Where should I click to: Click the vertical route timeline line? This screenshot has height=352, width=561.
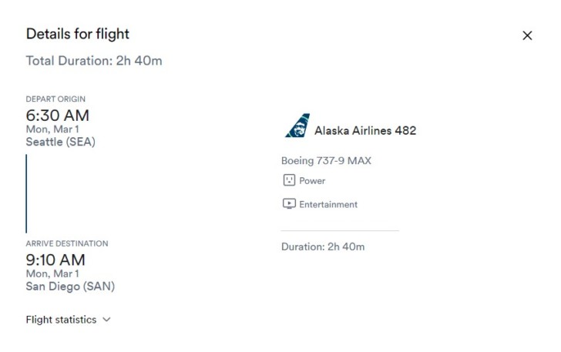[26, 193]
